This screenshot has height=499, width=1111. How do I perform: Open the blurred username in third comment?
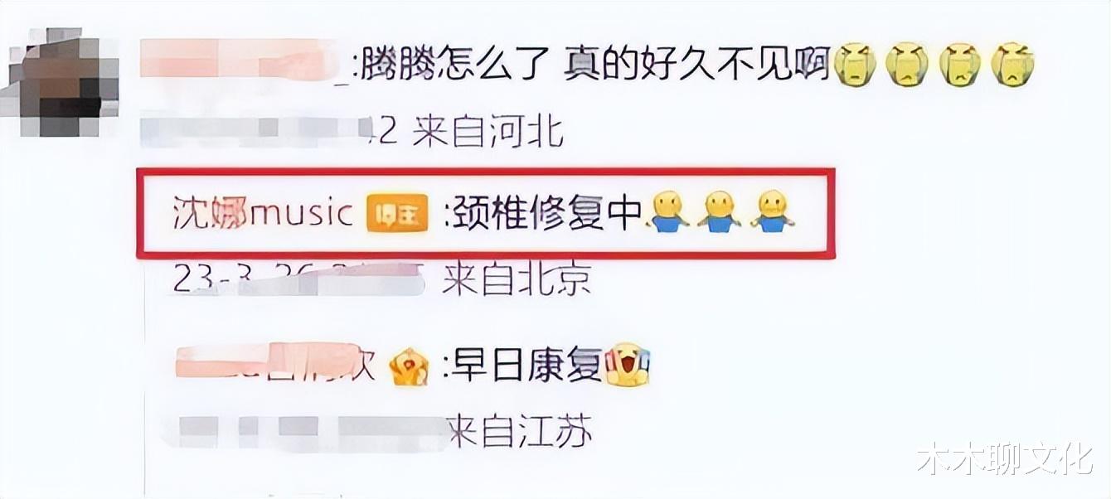point(278,365)
